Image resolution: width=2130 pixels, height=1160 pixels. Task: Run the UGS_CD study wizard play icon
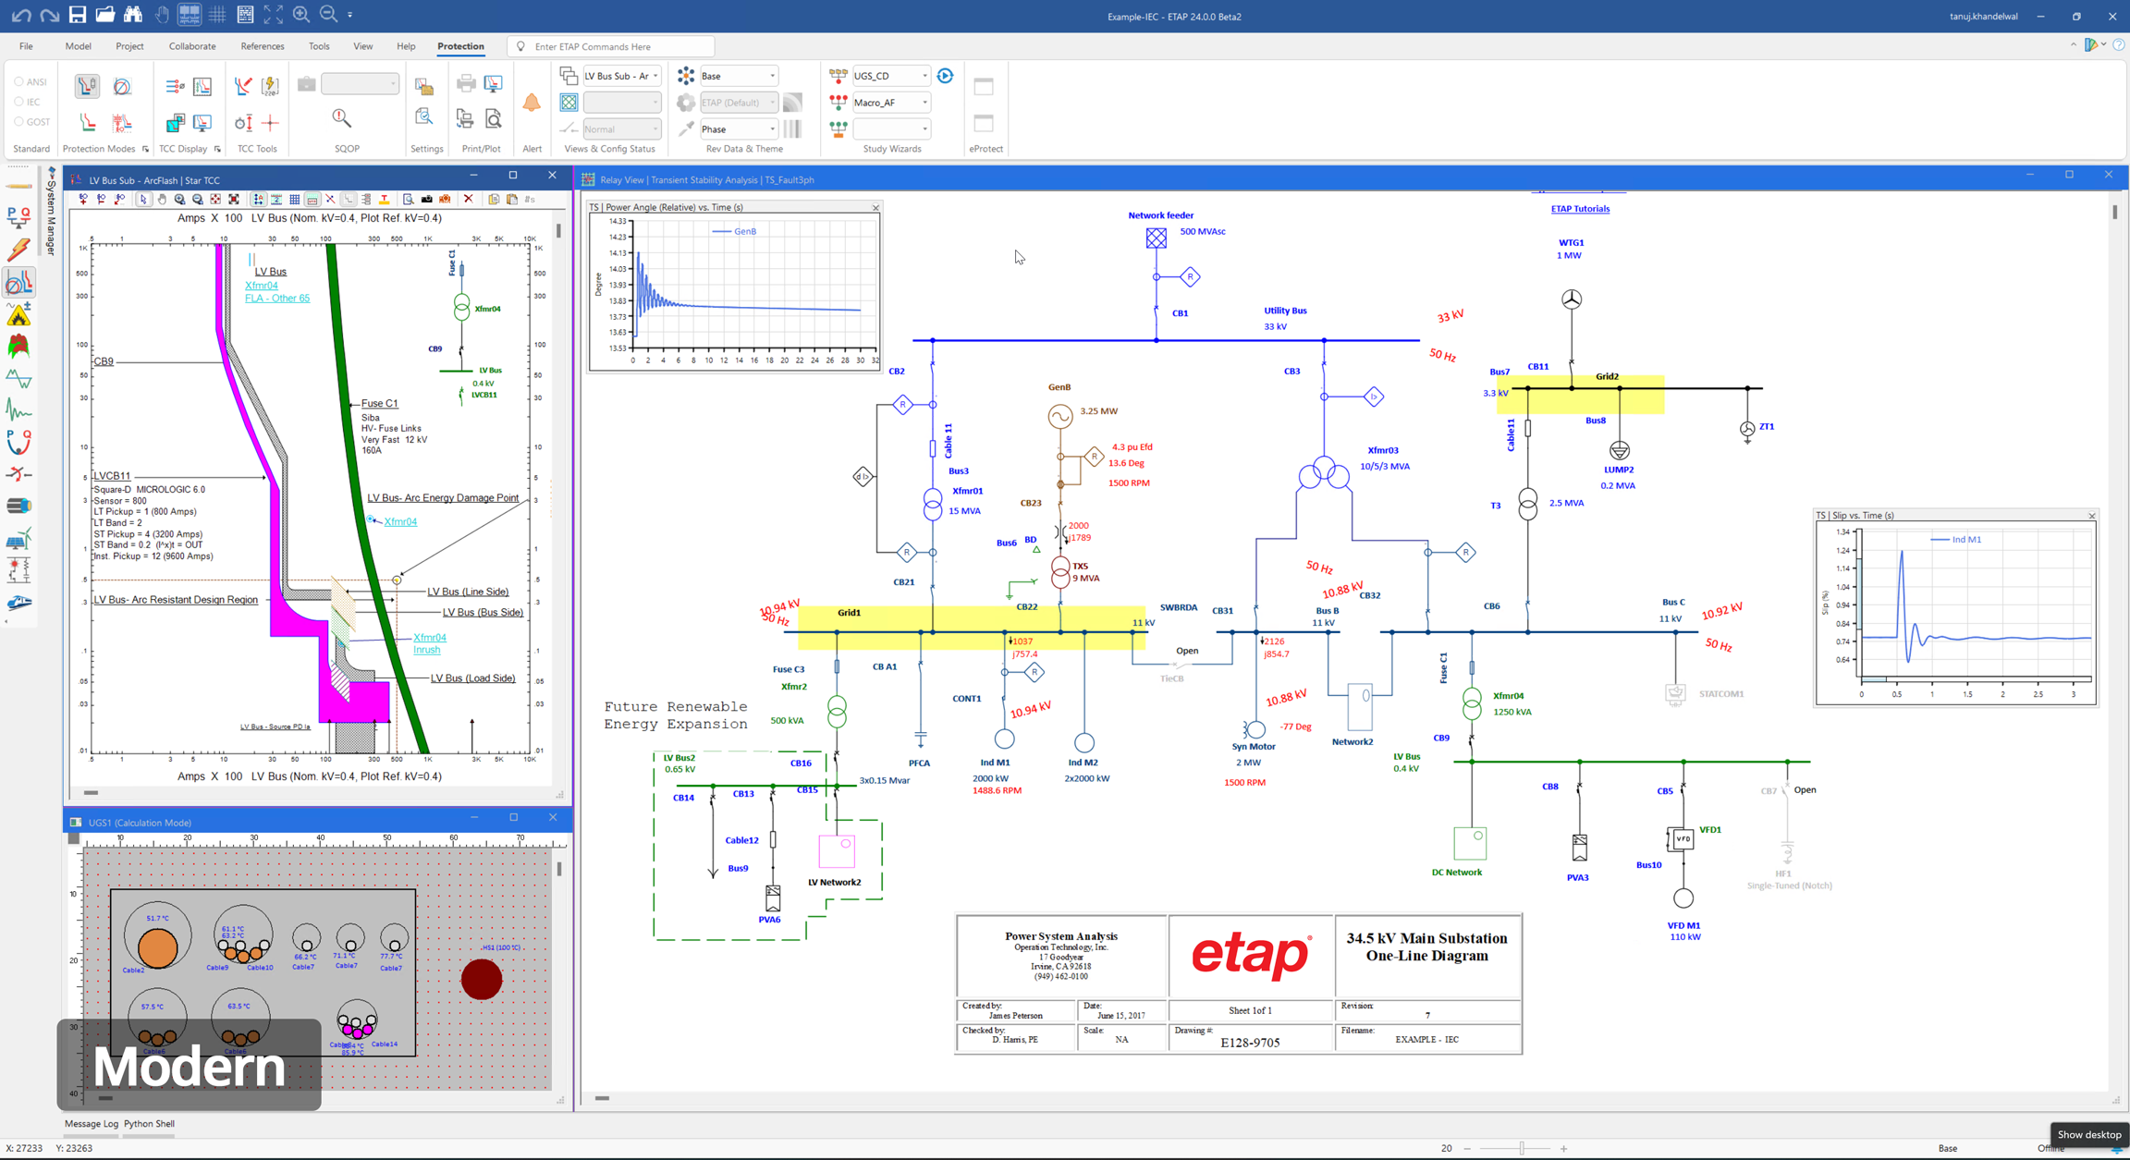tap(945, 76)
